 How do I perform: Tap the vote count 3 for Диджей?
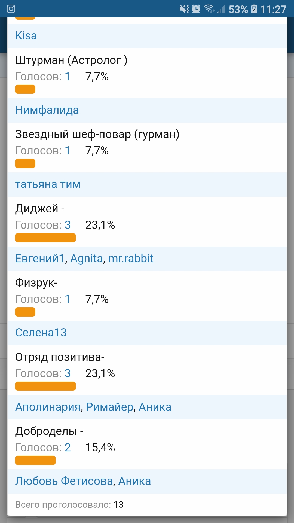(x=68, y=225)
